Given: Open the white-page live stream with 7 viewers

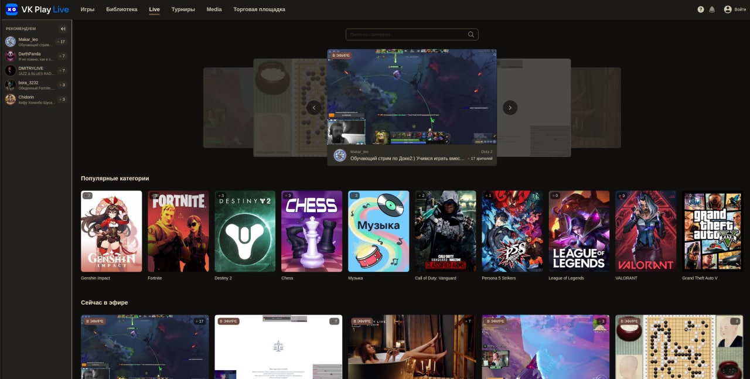Looking at the screenshot, I should pyautogui.click(x=278, y=347).
